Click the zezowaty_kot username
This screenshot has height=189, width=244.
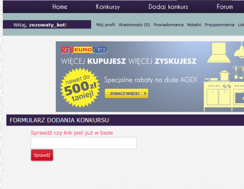(47, 25)
